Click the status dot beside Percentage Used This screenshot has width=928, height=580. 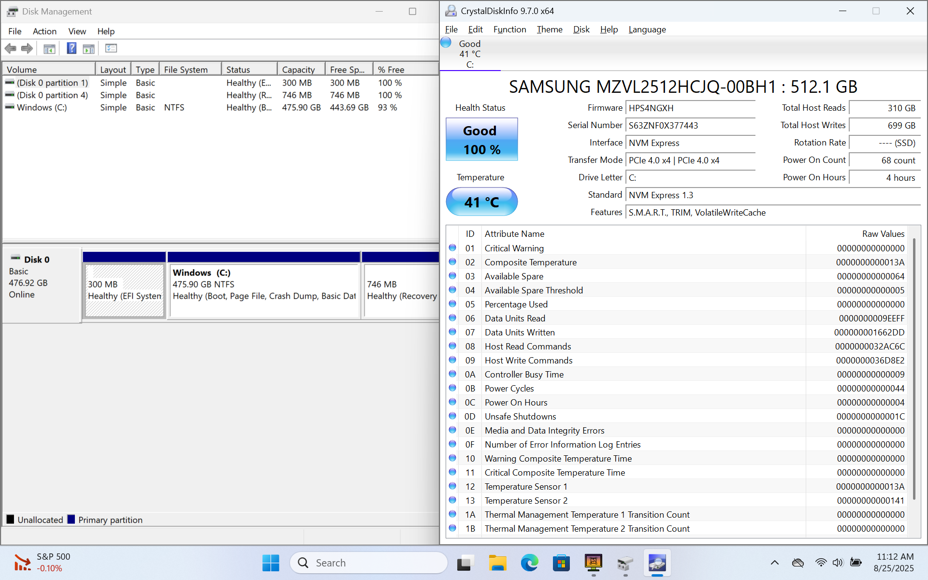[452, 304]
